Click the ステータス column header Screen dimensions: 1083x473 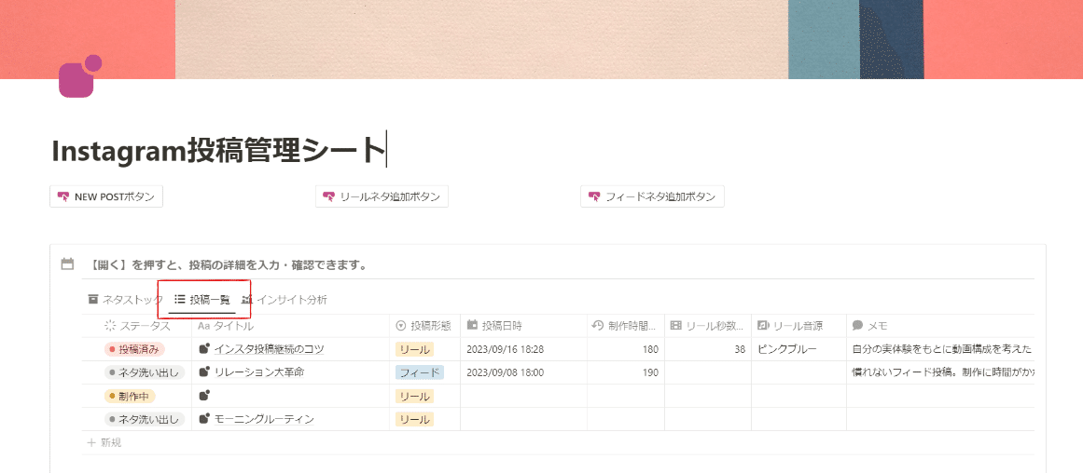pos(137,326)
